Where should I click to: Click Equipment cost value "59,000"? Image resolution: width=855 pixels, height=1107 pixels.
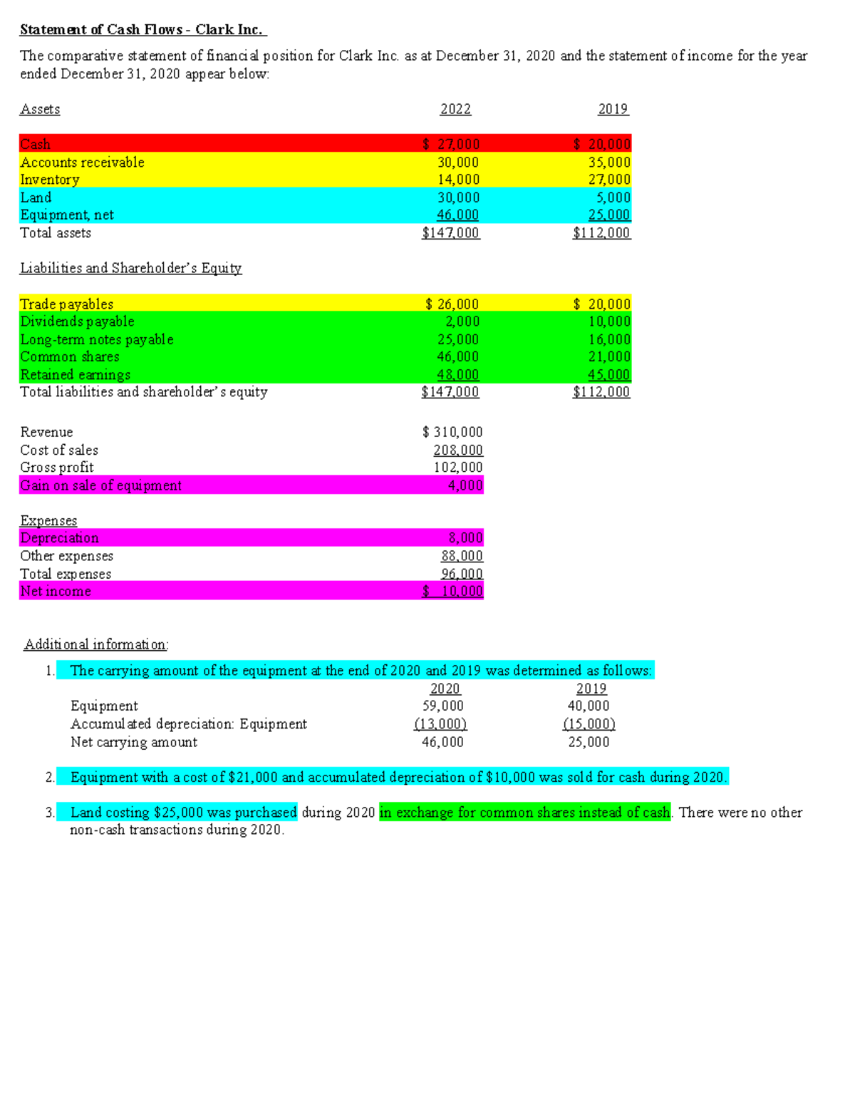(x=442, y=706)
